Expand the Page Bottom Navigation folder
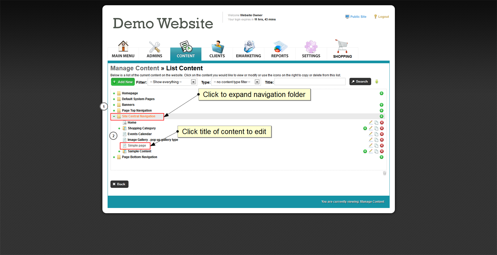The image size is (497, 255). [114, 157]
